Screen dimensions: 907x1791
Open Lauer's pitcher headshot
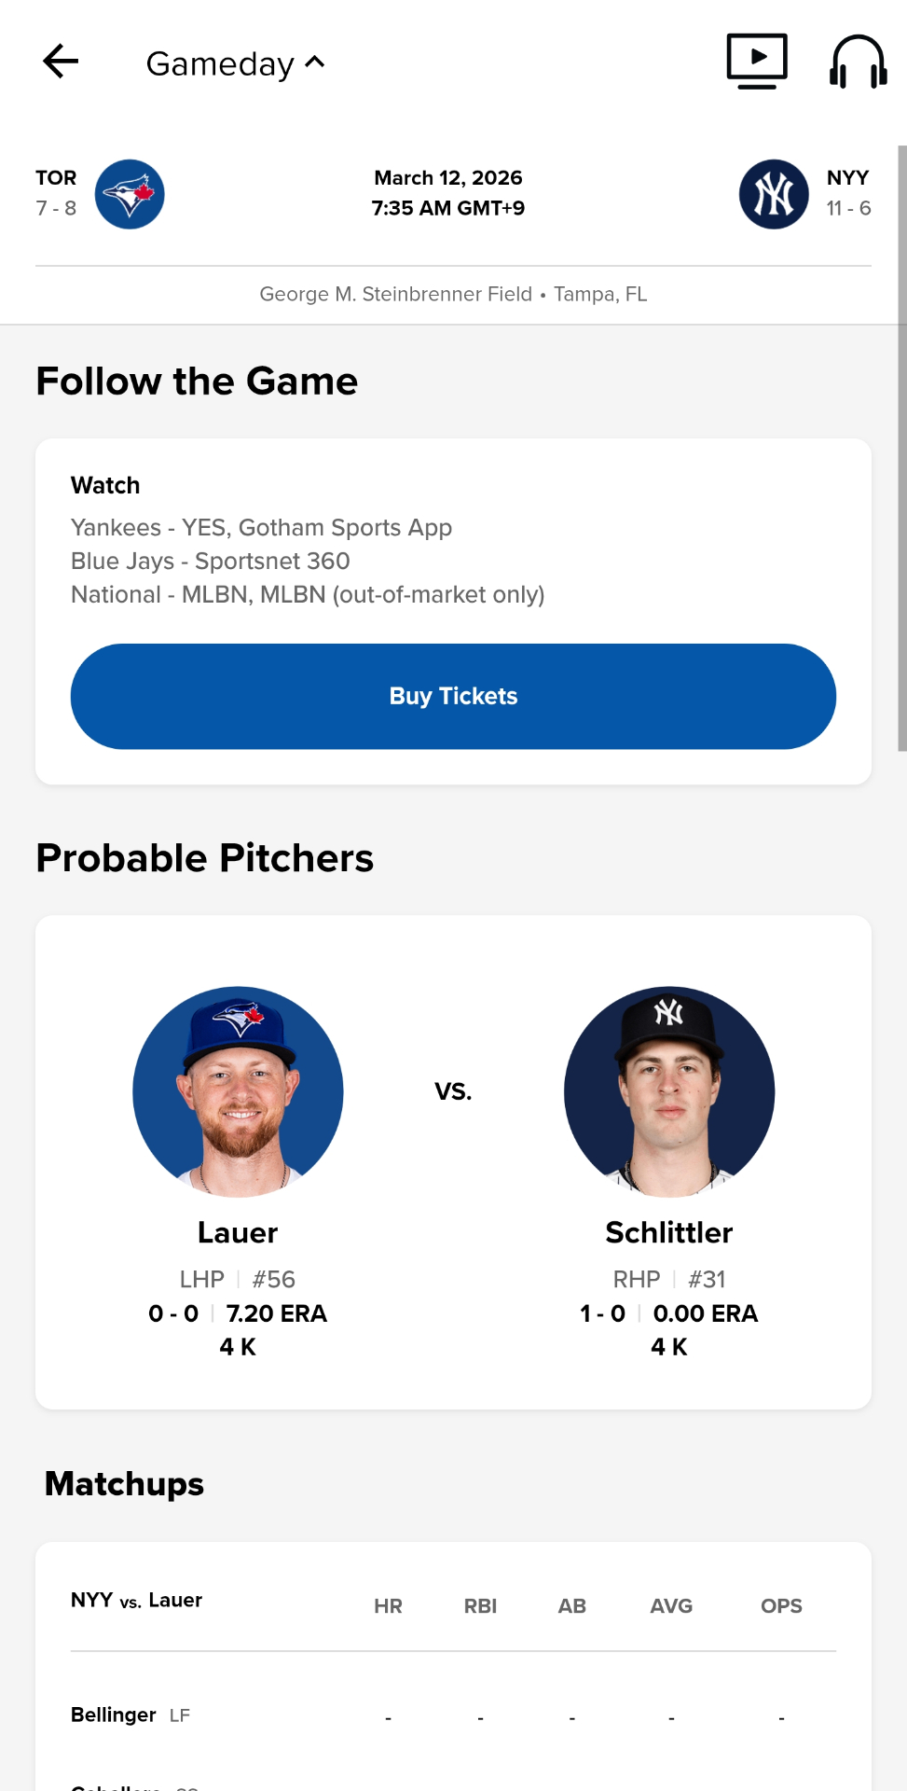(x=238, y=1091)
